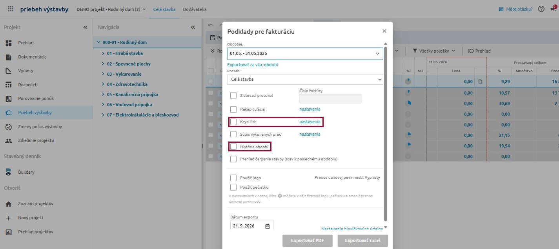
Task: Open the Rozsah dropdown showing Celá stavba
Action: tap(305, 79)
